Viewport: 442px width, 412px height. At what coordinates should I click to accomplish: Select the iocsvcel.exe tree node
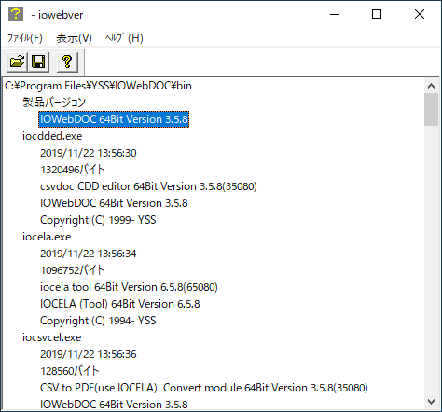[51, 337]
